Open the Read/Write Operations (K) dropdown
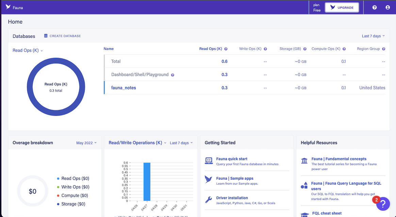 [137, 143]
